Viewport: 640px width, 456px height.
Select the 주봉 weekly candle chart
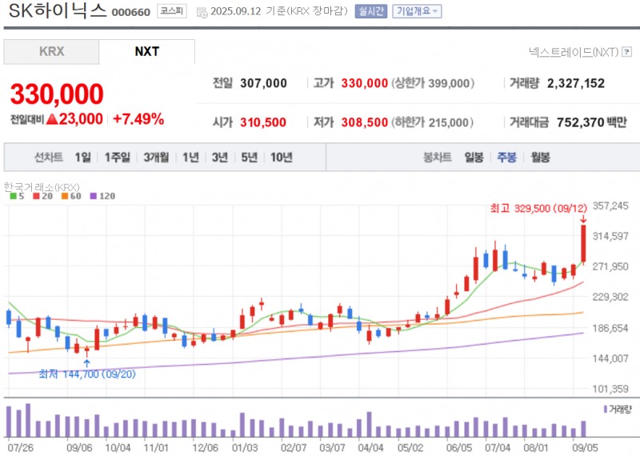[x=506, y=158]
